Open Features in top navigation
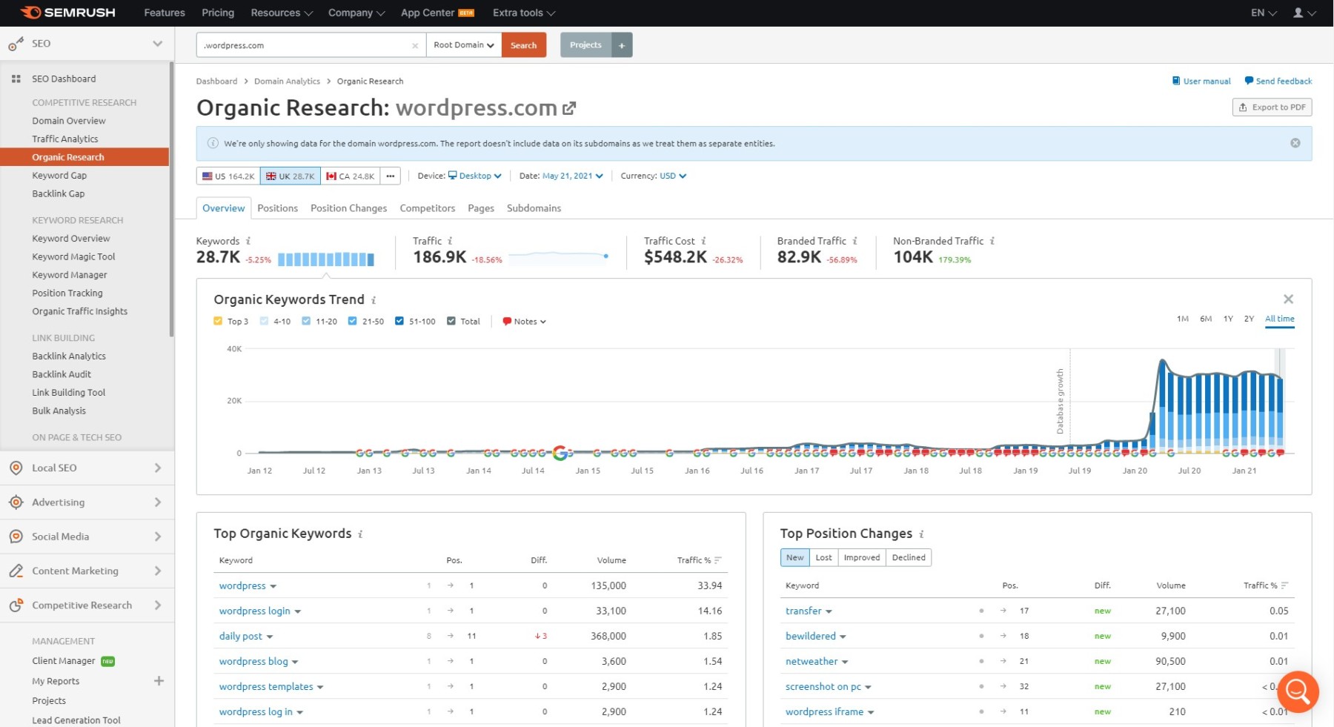The width and height of the screenshot is (1334, 727). tap(165, 13)
